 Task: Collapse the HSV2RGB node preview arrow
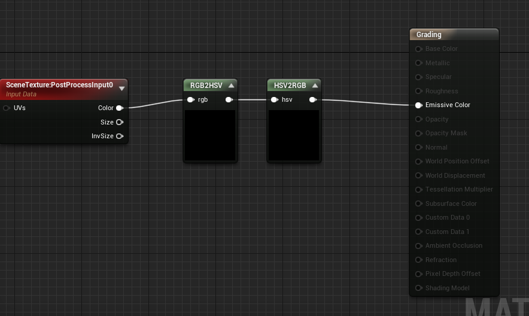[x=315, y=86]
